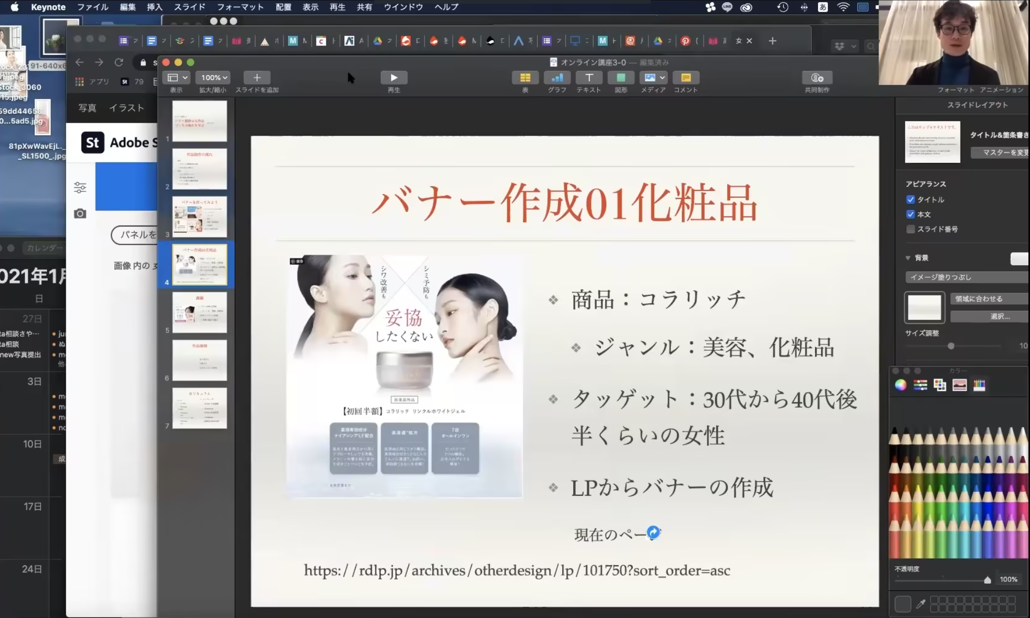
Task: Switch to the アニメーション inspector tab
Action: coord(1001,90)
